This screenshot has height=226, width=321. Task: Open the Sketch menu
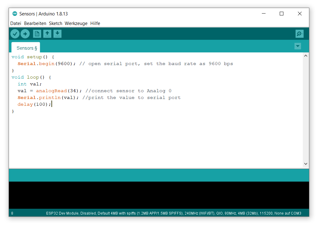(x=55, y=23)
